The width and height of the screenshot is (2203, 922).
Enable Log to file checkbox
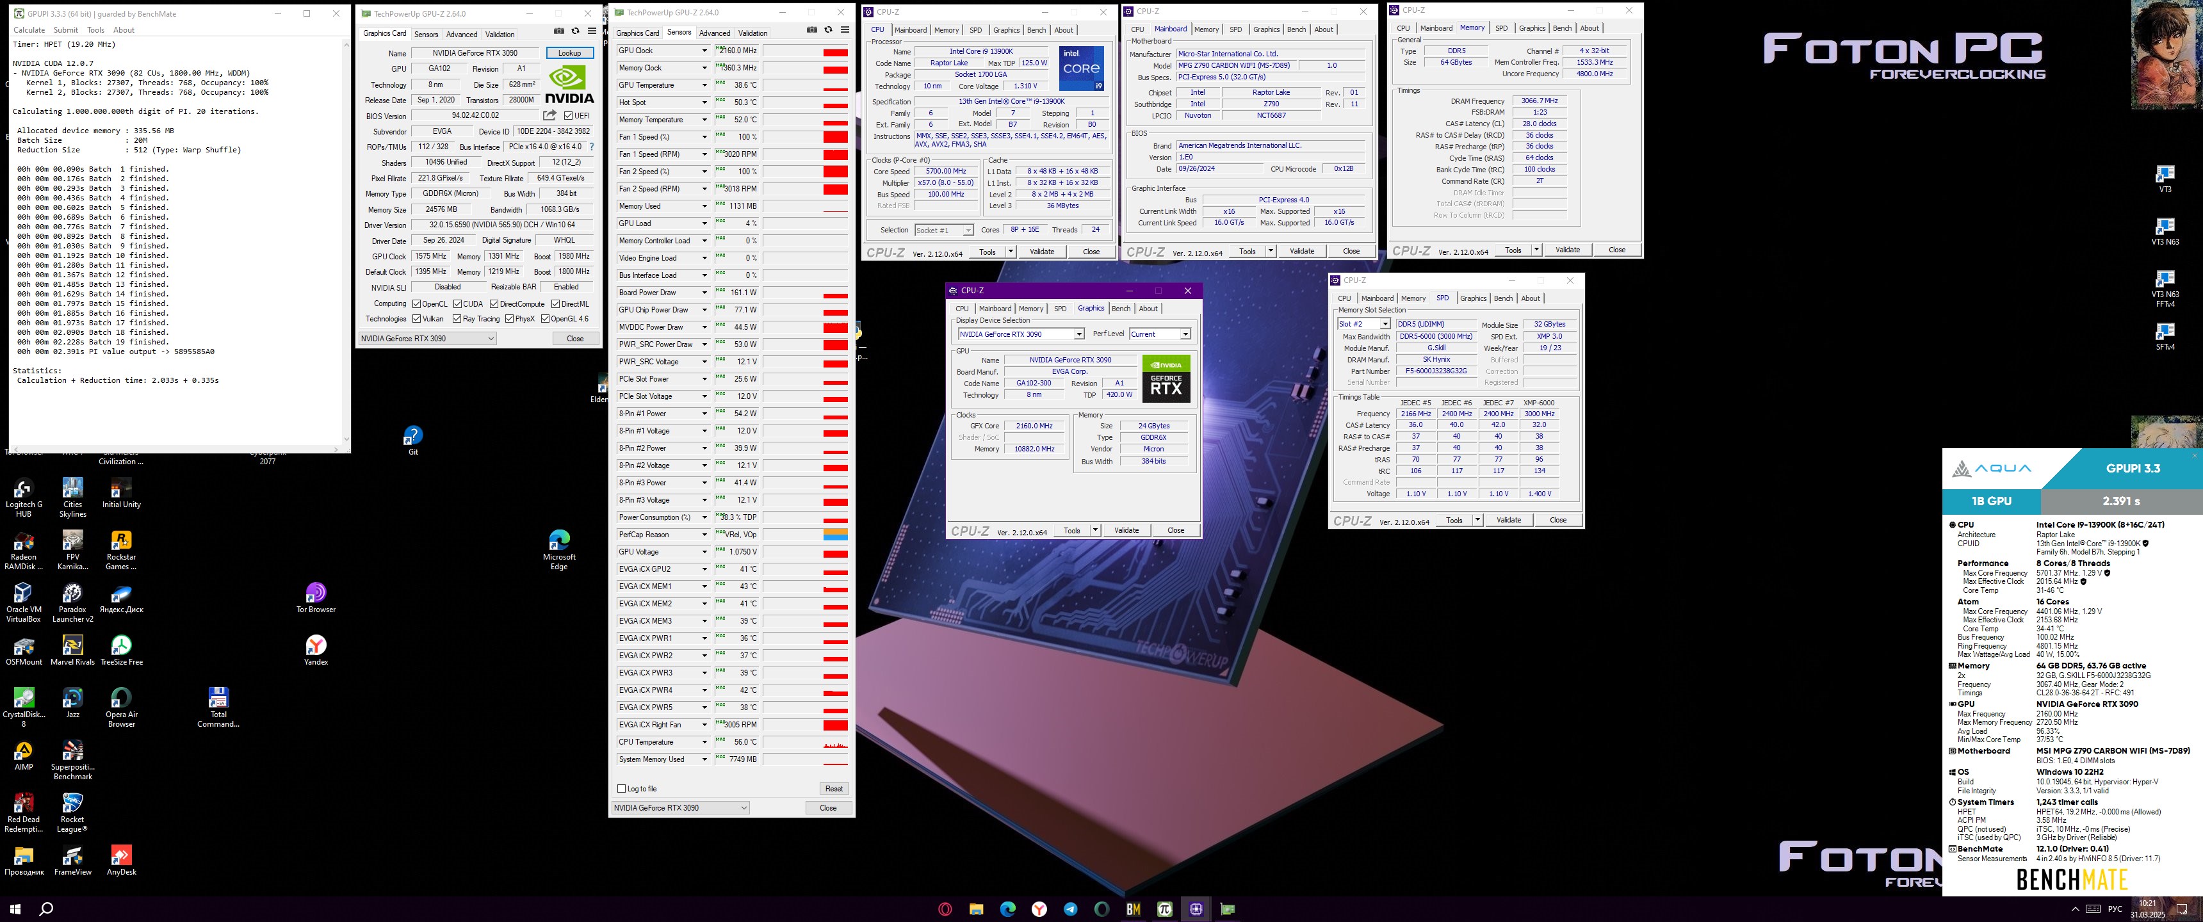click(622, 789)
